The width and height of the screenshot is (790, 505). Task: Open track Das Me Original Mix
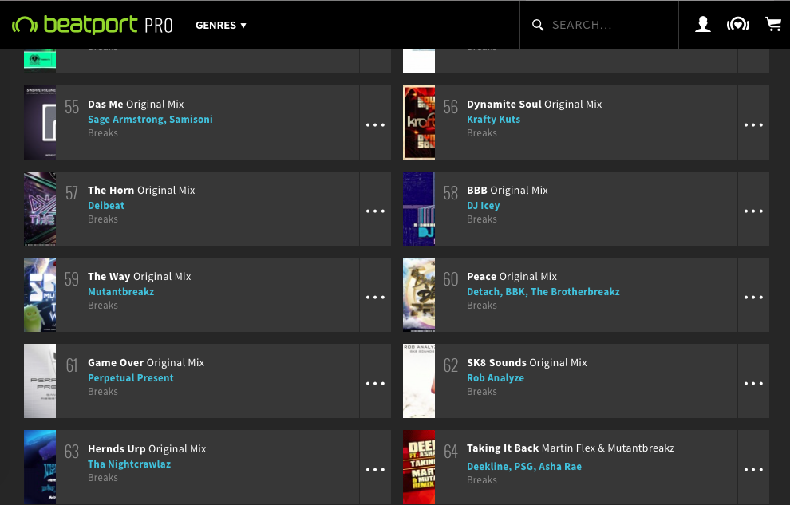tap(136, 105)
